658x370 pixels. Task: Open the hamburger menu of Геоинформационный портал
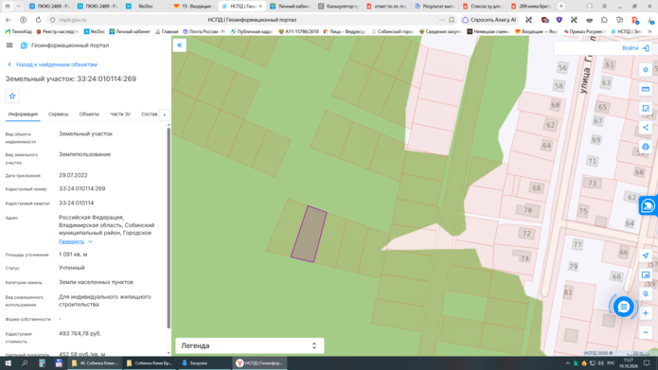click(9, 45)
